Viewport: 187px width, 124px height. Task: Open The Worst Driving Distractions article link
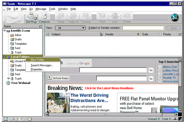tap(89, 98)
